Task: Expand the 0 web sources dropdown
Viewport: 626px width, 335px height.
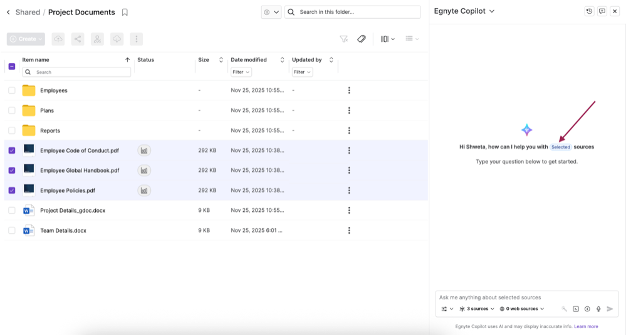Action: click(521, 309)
